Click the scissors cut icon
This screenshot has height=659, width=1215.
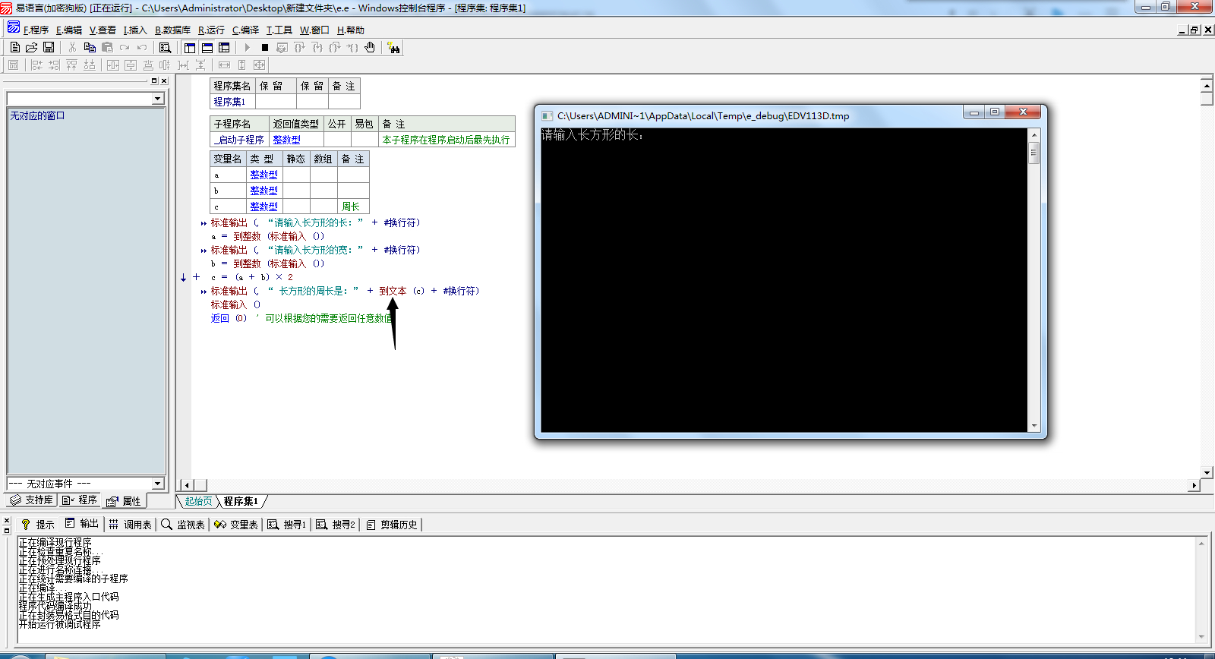pos(72,48)
